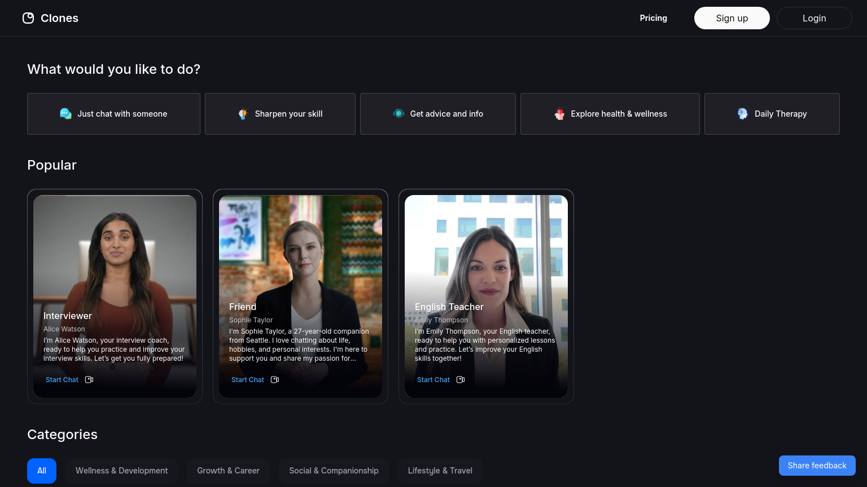867x487 pixels.
Task: Click the teal icon on Get advice
Action: click(399, 114)
